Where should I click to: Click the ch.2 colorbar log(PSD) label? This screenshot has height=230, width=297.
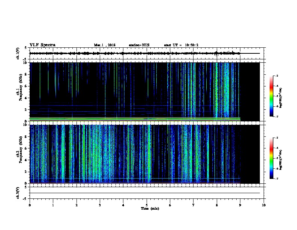coord(280,160)
